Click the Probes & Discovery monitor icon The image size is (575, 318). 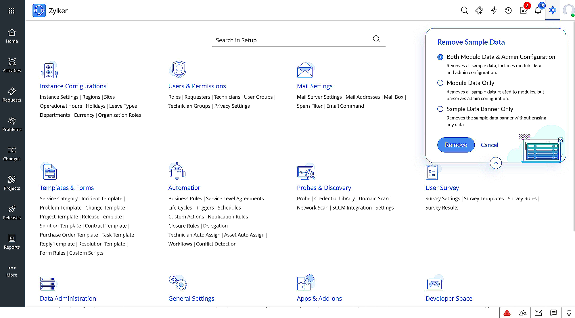[x=306, y=172]
